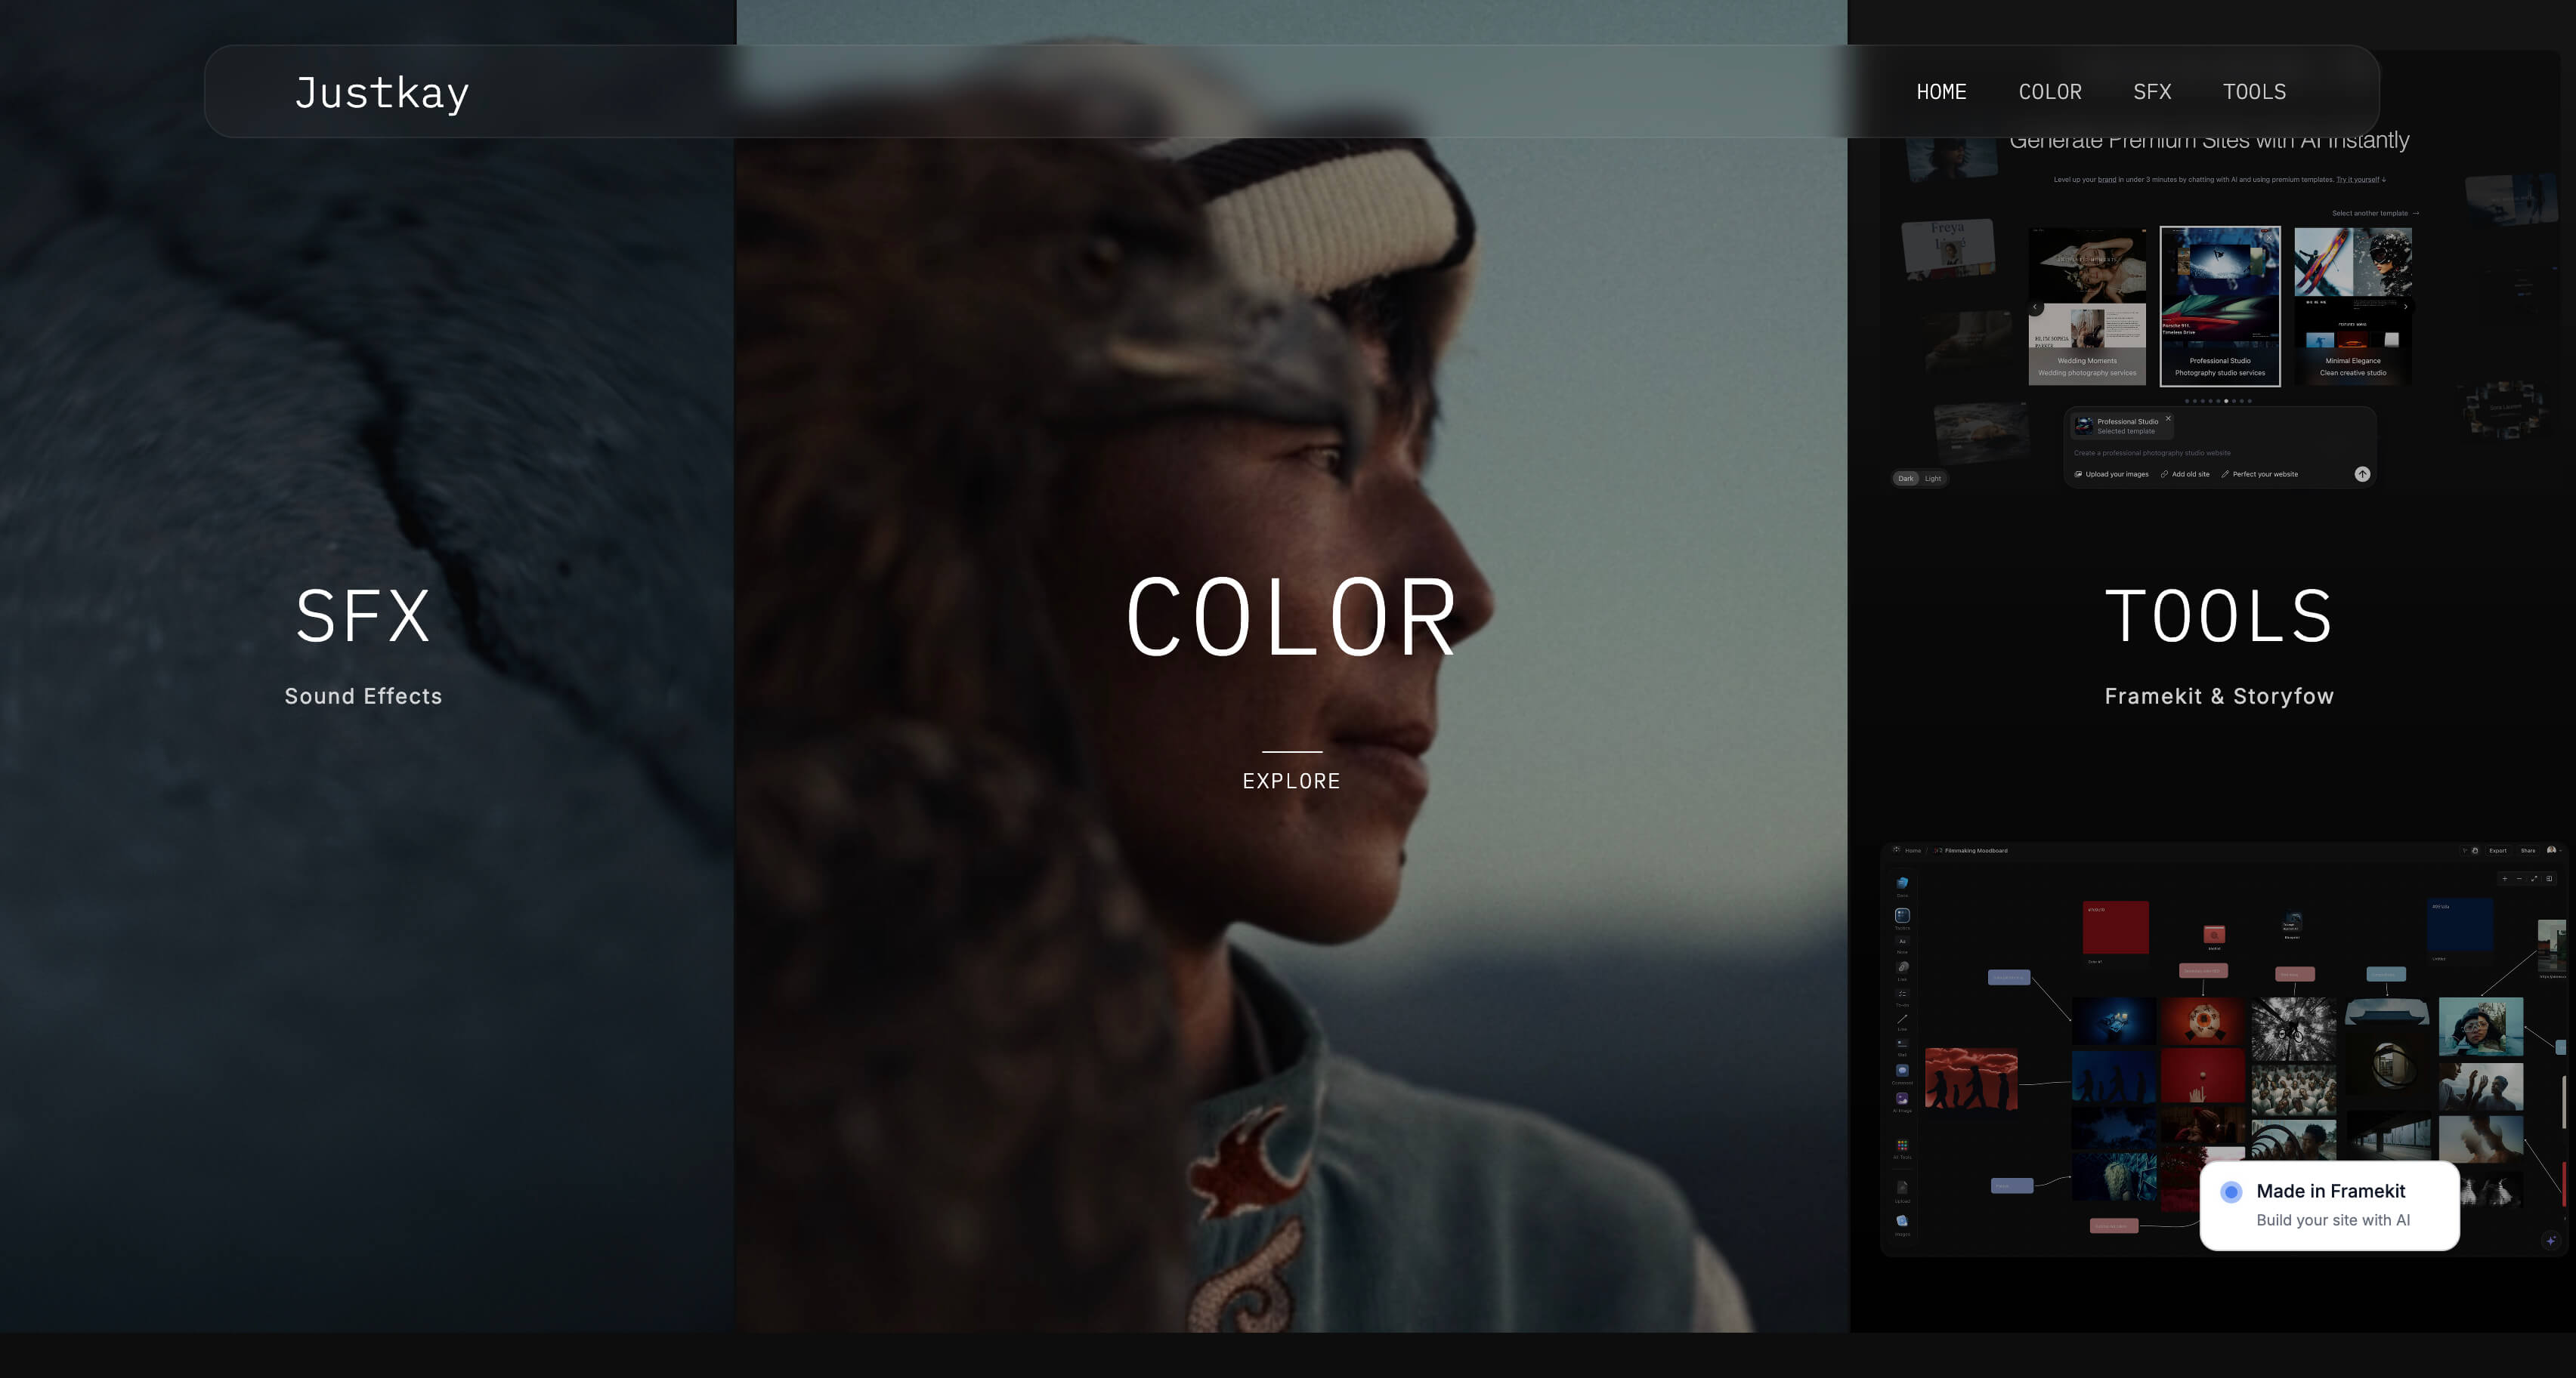Click the dark red color swatch card
Screen dimensions: 2576x1378
(2116, 928)
